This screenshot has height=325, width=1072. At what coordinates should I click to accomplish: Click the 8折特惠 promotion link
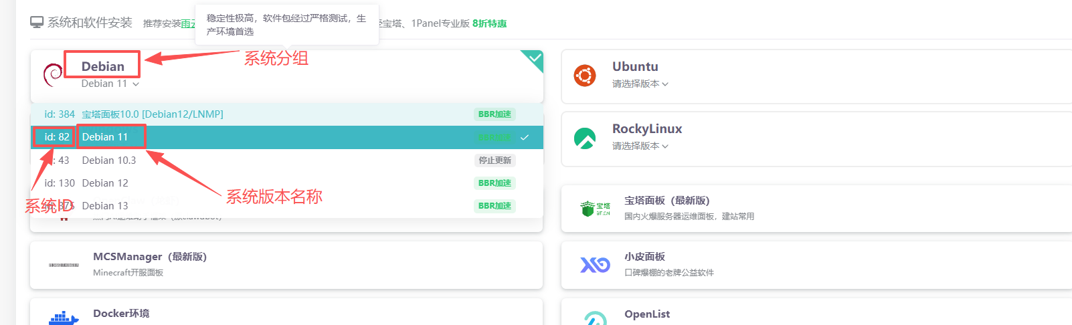click(x=490, y=23)
